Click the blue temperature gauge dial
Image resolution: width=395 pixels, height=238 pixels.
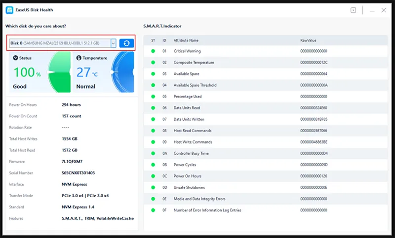(x=122, y=72)
